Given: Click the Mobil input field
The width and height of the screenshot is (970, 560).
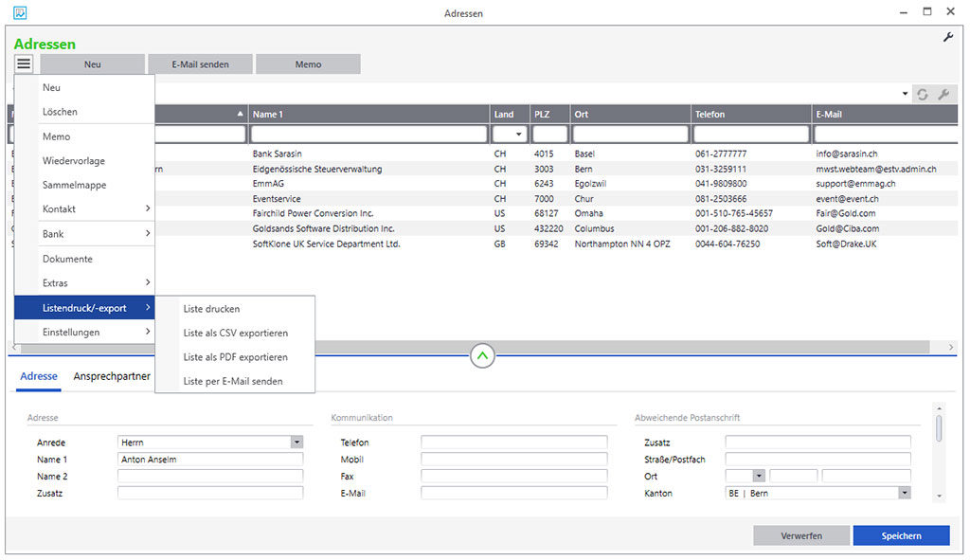Looking at the screenshot, I should coord(514,460).
